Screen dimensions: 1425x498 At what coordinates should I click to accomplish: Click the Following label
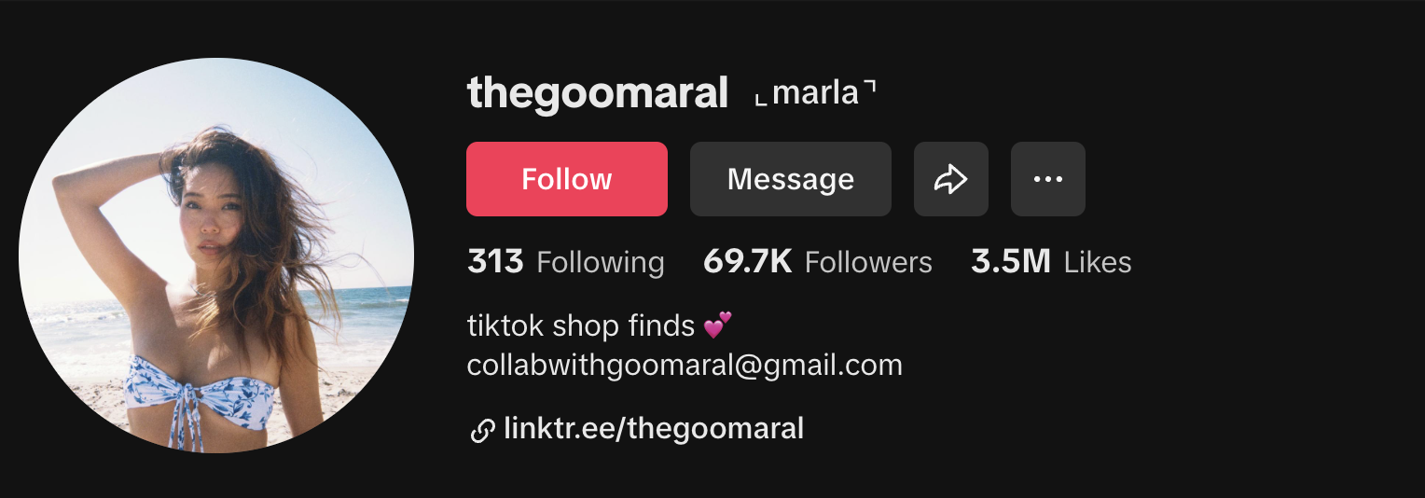601,263
